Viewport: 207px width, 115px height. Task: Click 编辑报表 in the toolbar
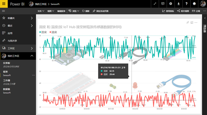coord(61,11)
